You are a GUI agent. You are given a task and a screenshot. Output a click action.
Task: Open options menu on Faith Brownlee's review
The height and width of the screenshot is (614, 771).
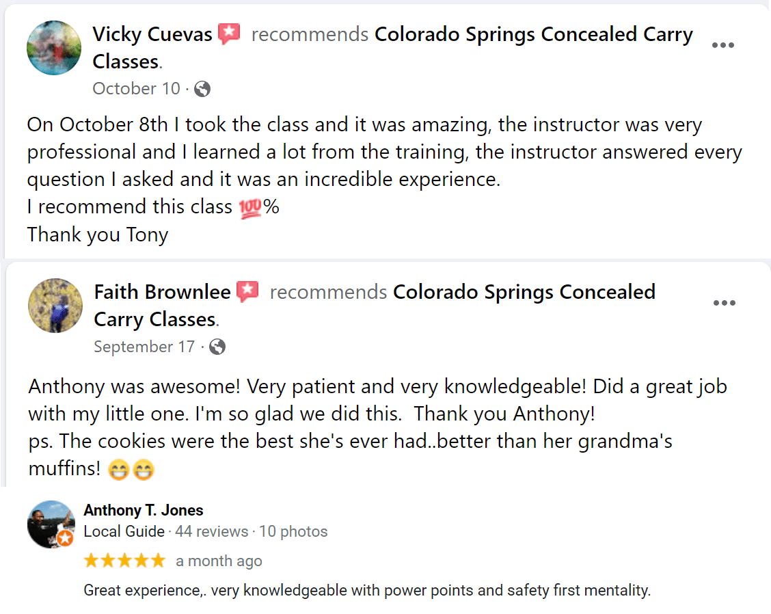[725, 303]
